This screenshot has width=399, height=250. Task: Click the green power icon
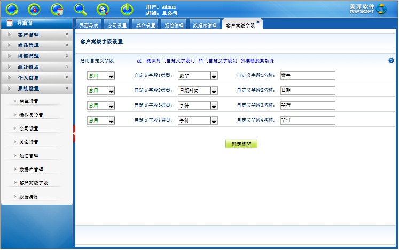click(127, 9)
